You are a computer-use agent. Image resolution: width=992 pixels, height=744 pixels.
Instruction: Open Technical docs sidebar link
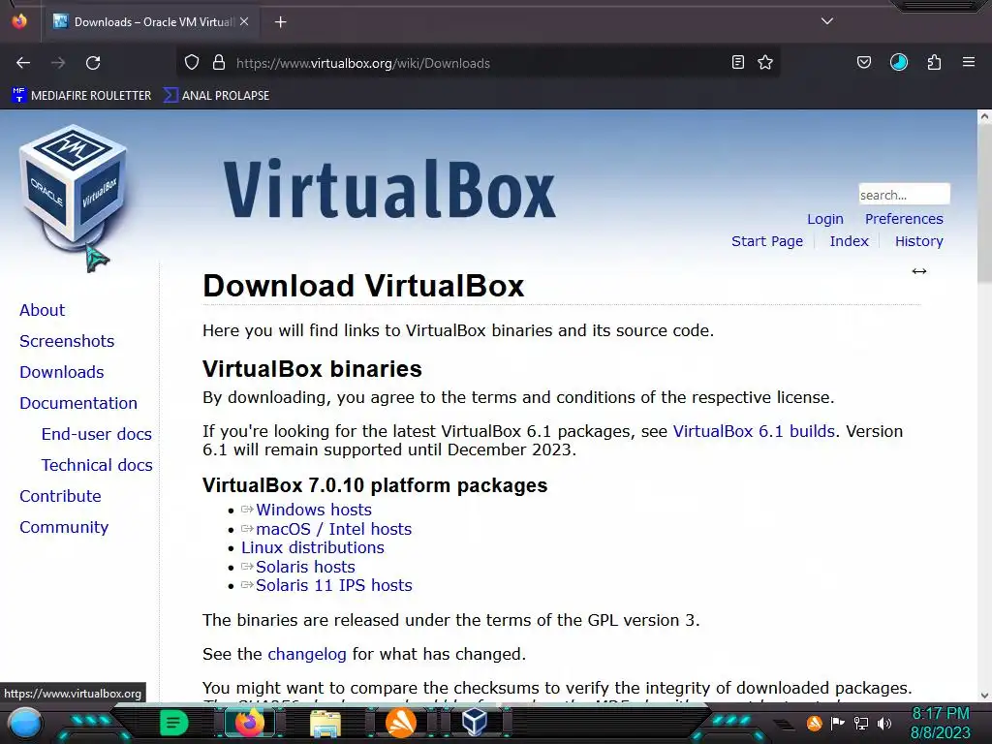[97, 465]
